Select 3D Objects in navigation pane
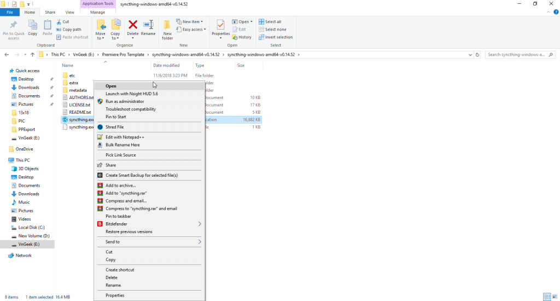The height and width of the screenshot is (301, 560). tap(28, 169)
